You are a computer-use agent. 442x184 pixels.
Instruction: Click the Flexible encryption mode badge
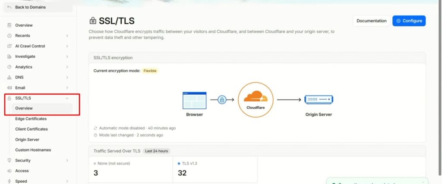coord(150,71)
